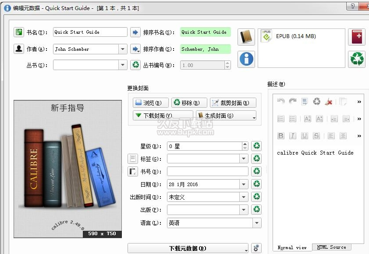The height and width of the screenshot is (254, 369).
Task: Click the remove-format recycle icon at top right
Action: [357, 59]
